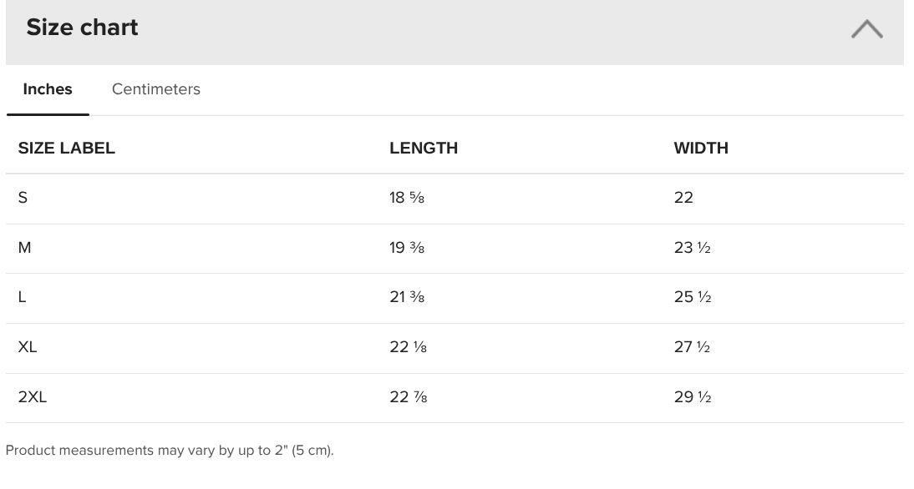
Task: Click the 18 ⅝ length value
Action: [407, 197]
